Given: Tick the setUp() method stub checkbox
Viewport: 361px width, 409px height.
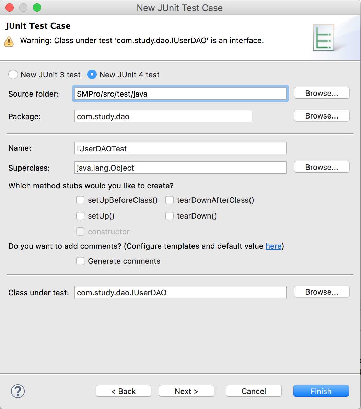Looking at the screenshot, I should (80, 216).
